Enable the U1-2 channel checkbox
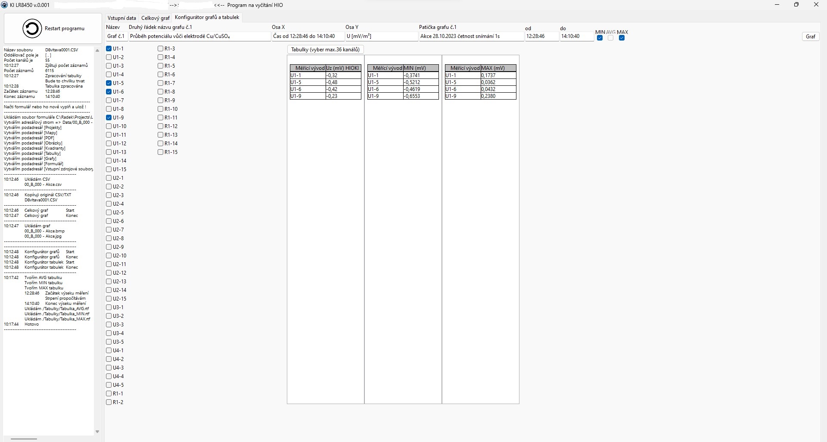This screenshot has width=827, height=442. click(109, 57)
